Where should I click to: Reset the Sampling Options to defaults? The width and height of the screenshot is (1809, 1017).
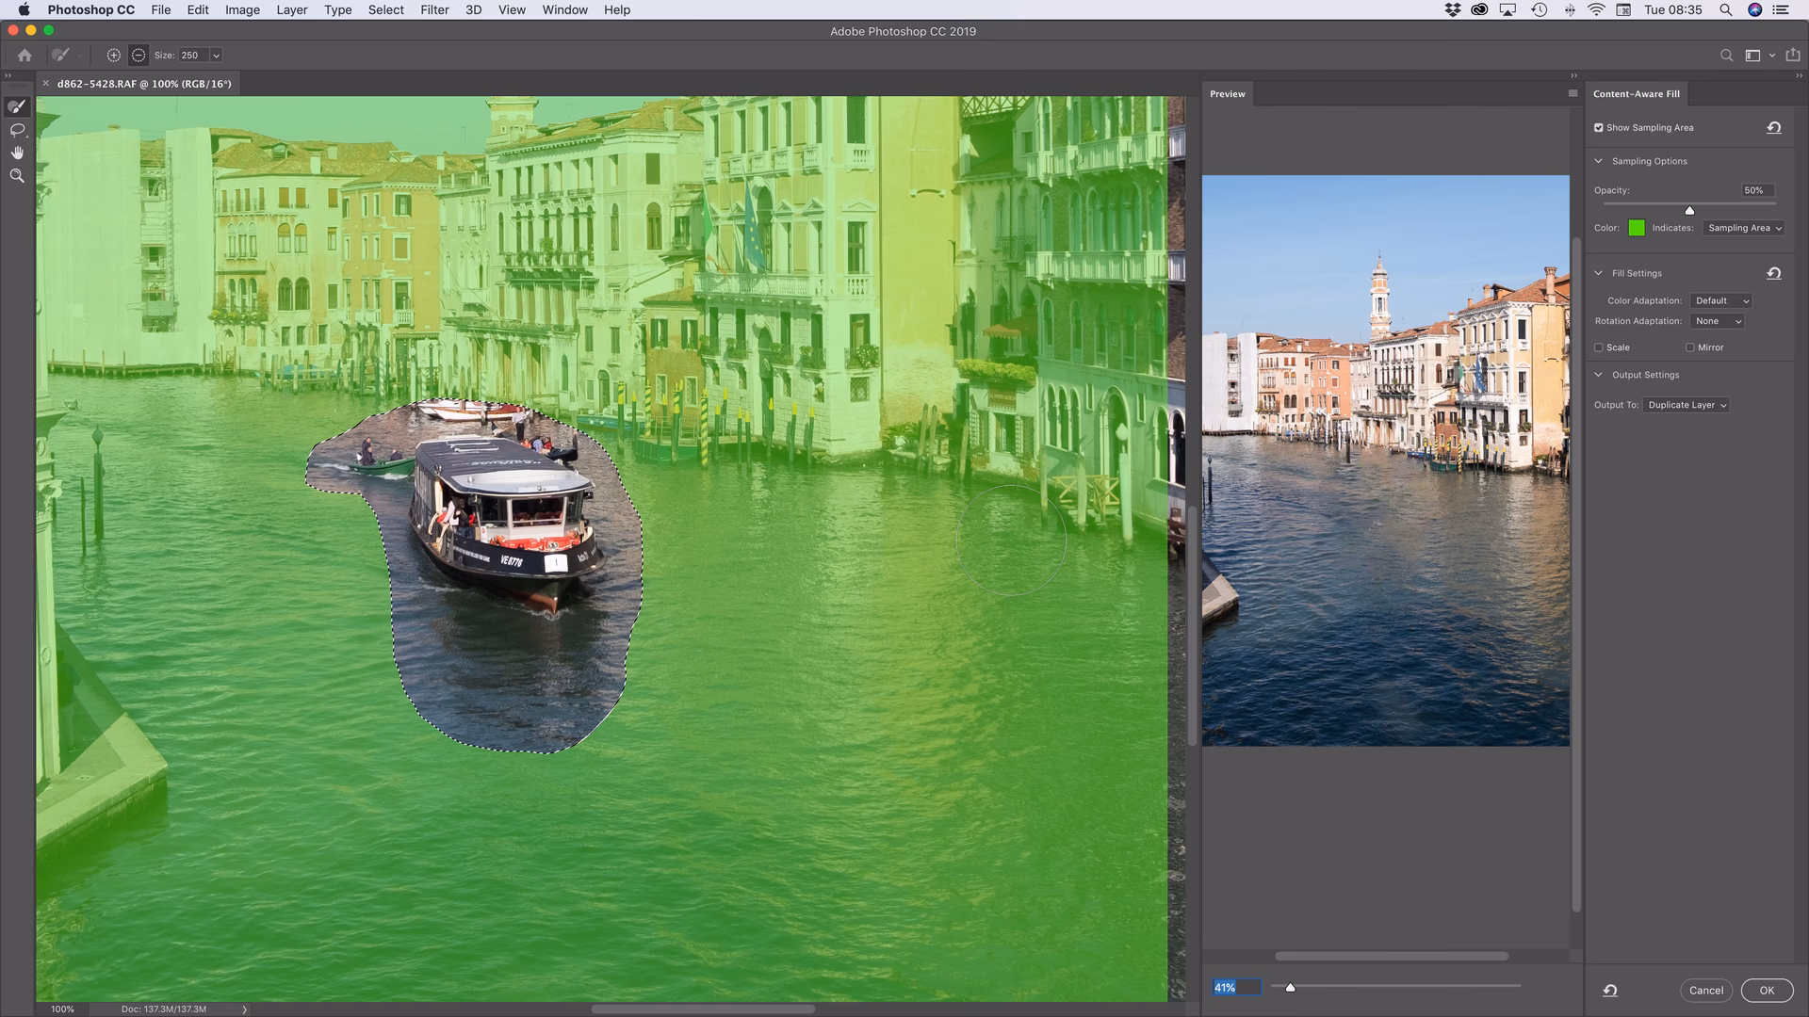coord(1775,127)
